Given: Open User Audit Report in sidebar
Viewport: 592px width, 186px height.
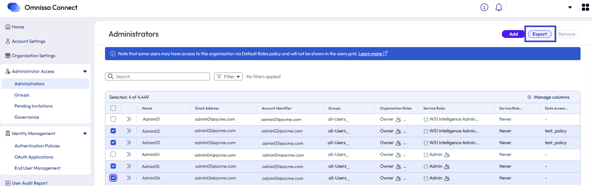Looking at the screenshot, I should coord(30,183).
